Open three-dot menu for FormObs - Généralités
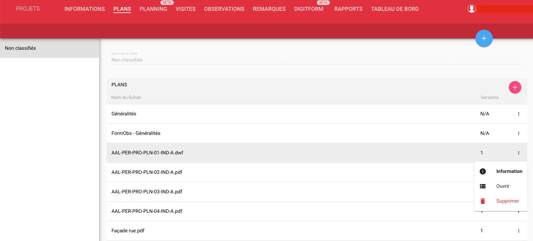533x241 pixels. 518,133
